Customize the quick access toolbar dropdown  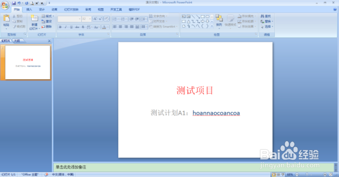[49, 3]
